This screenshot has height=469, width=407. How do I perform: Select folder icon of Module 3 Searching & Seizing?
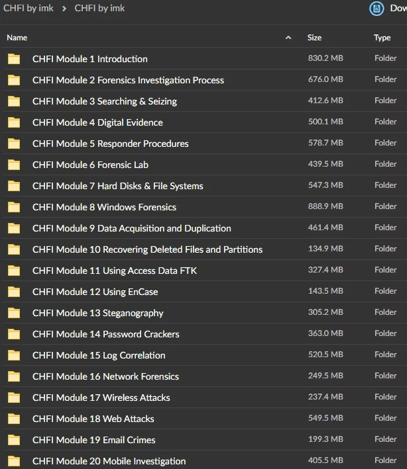coord(14,101)
